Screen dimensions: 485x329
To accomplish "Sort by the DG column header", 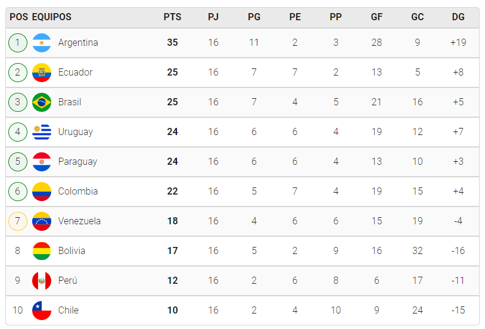I will (x=458, y=17).
